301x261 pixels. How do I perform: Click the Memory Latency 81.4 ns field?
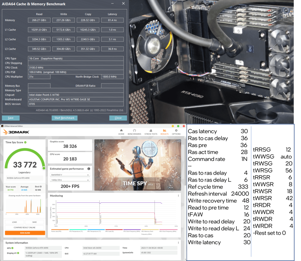[112, 20]
